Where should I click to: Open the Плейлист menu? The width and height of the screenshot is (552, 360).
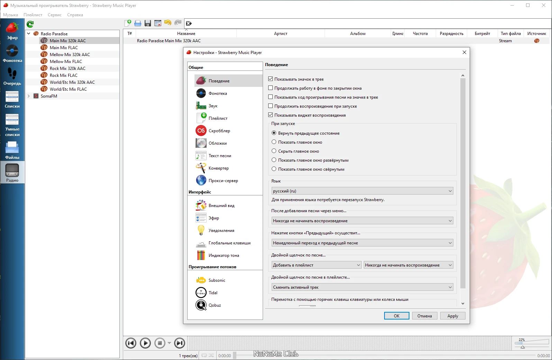[33, 15]
